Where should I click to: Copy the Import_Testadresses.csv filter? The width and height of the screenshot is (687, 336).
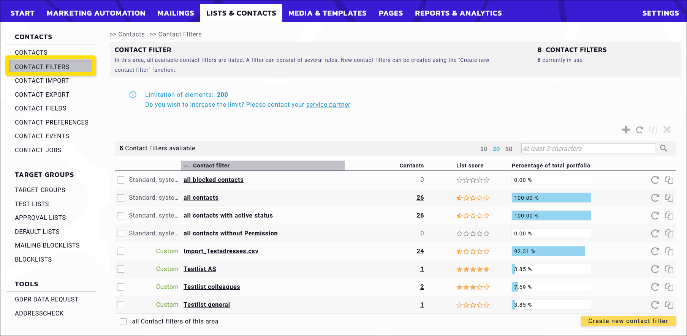[x=669, y=251]
